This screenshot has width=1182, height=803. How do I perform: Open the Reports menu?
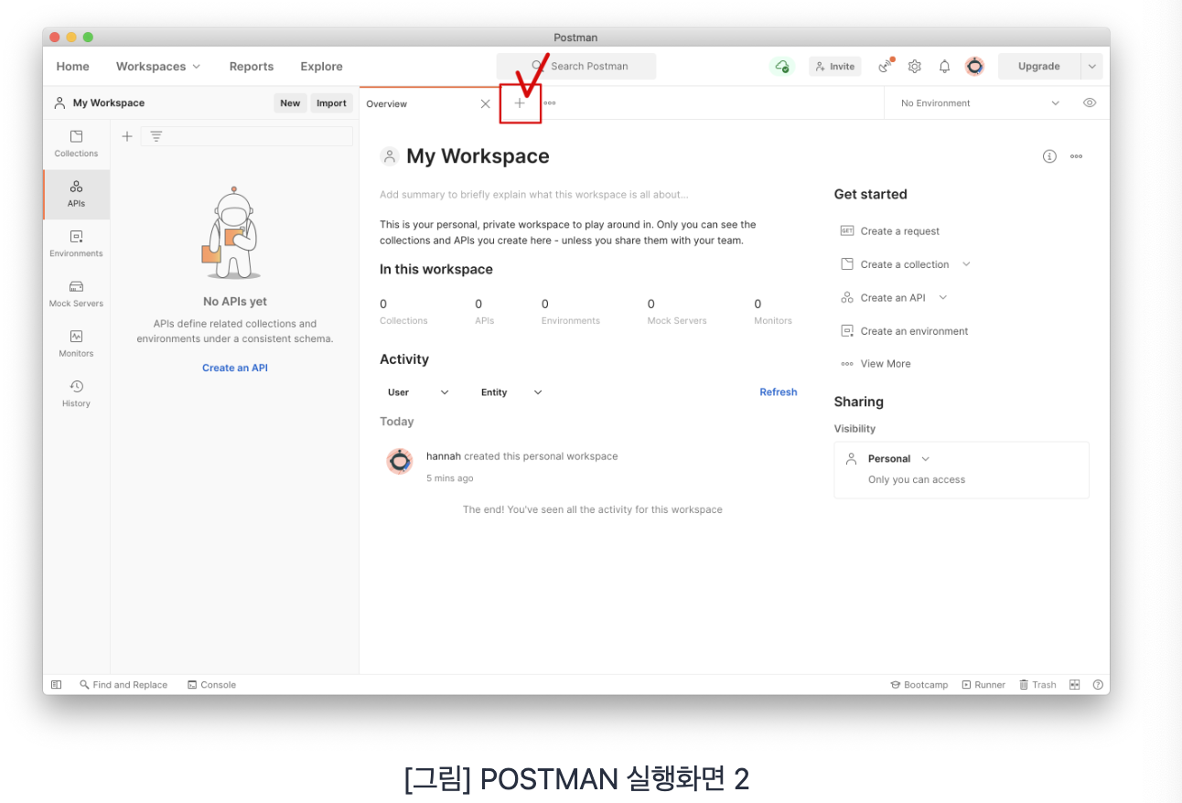coord(252,66)
